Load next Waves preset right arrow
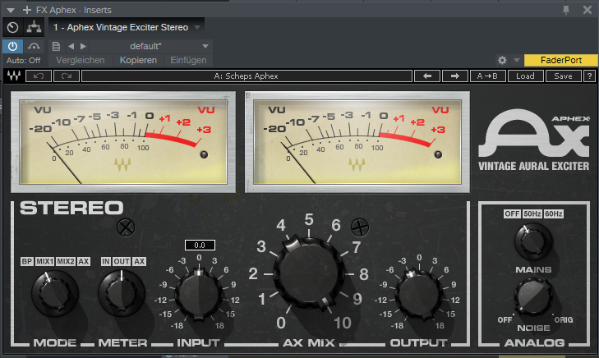This screenshot has height=358, width=599. click(x=454, y=76)
